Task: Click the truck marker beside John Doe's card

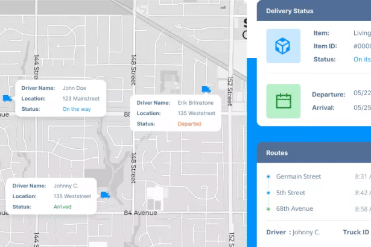Action: point(7,98)
